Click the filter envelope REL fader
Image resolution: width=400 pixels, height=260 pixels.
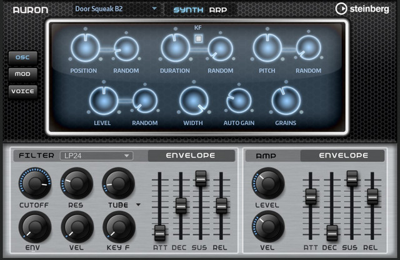[221, 206]
